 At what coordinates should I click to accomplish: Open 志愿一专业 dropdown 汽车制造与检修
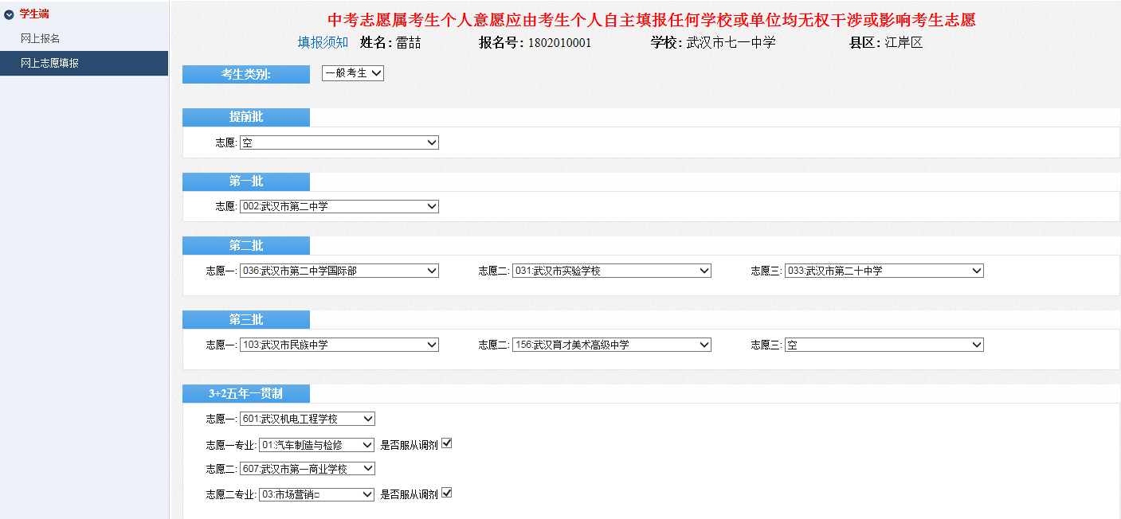316,445
